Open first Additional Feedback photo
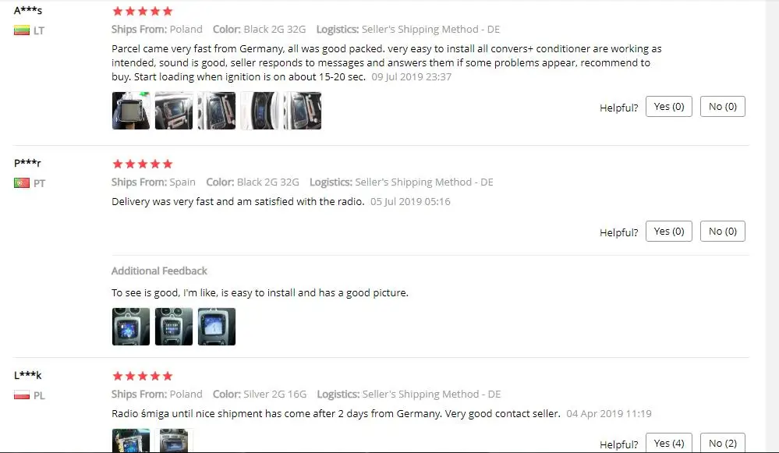Screen dimensions: 779x453 [131, 327]
